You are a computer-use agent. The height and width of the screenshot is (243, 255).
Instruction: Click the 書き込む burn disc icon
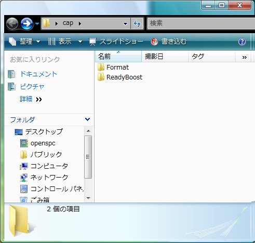(154, 42)
